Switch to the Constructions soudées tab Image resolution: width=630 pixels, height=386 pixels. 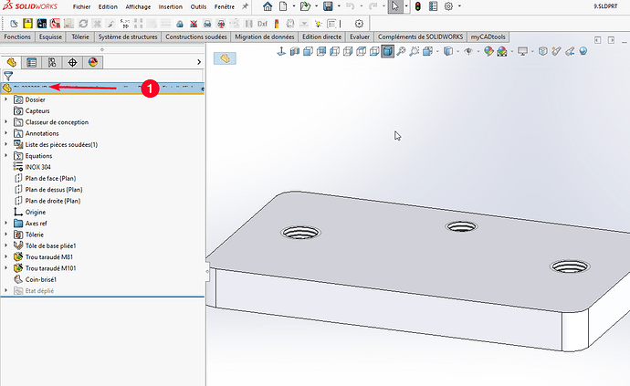[196, 37]
